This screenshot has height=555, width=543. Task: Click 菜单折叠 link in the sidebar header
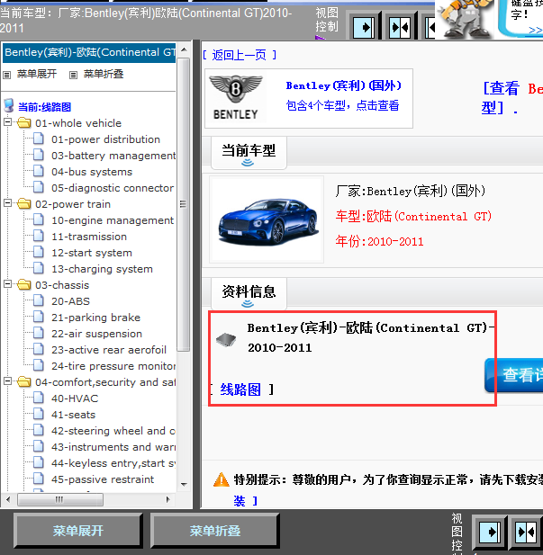click(x=104, y=75)
